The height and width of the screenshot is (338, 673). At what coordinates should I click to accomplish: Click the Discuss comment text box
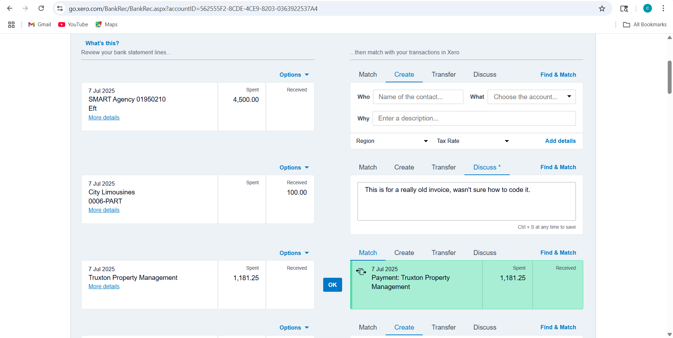(467, 201)
